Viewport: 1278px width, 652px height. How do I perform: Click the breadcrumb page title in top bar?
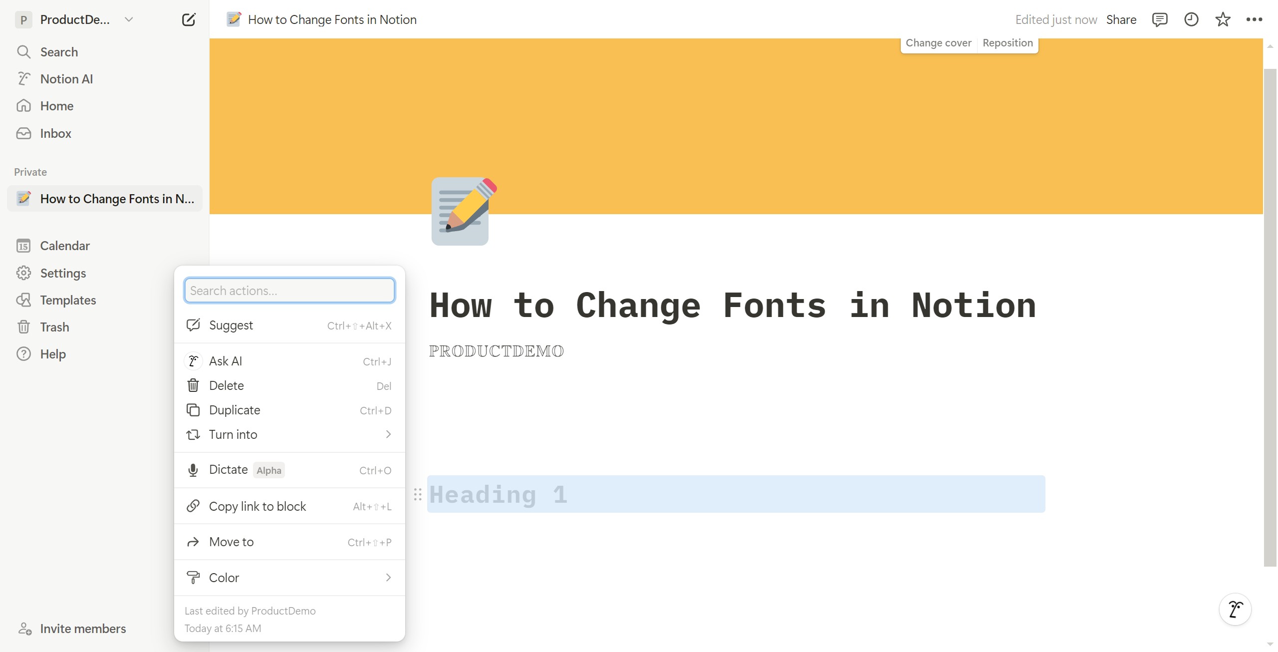pos(332,20)
